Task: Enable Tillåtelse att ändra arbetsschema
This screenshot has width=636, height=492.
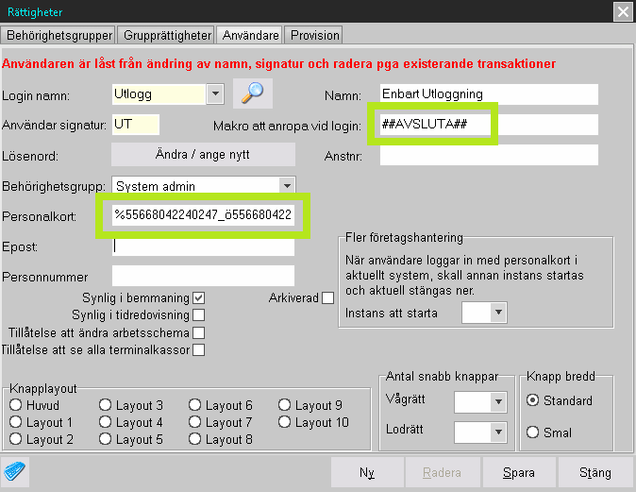Action: click(x=199, y=332)
